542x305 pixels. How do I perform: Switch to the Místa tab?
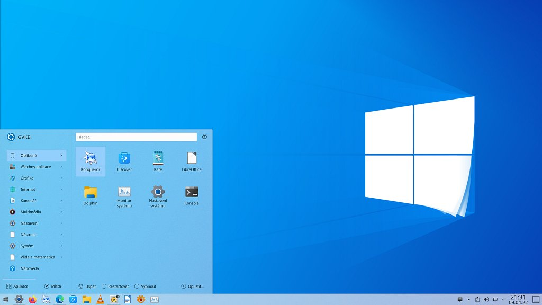(52, 286)
